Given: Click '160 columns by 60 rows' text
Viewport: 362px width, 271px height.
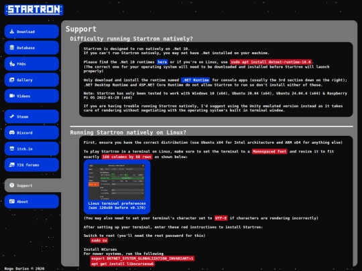Looking at the screenshot, I should point(127,157).
